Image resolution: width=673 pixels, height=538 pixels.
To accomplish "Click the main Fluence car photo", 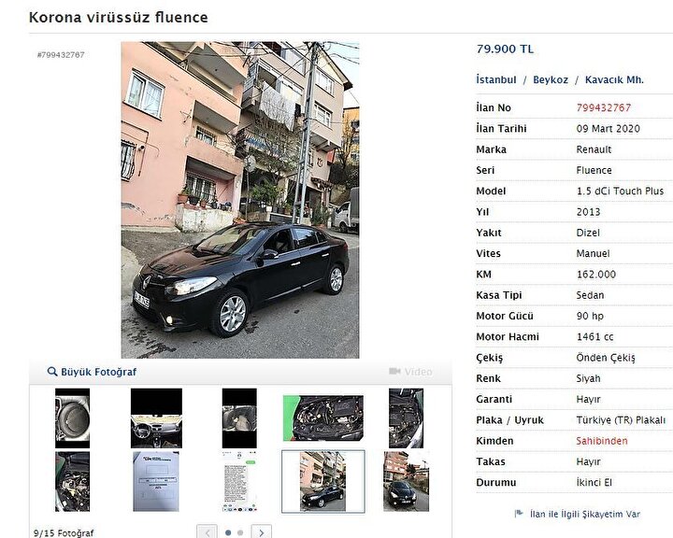I will click(x=240, y=200).
